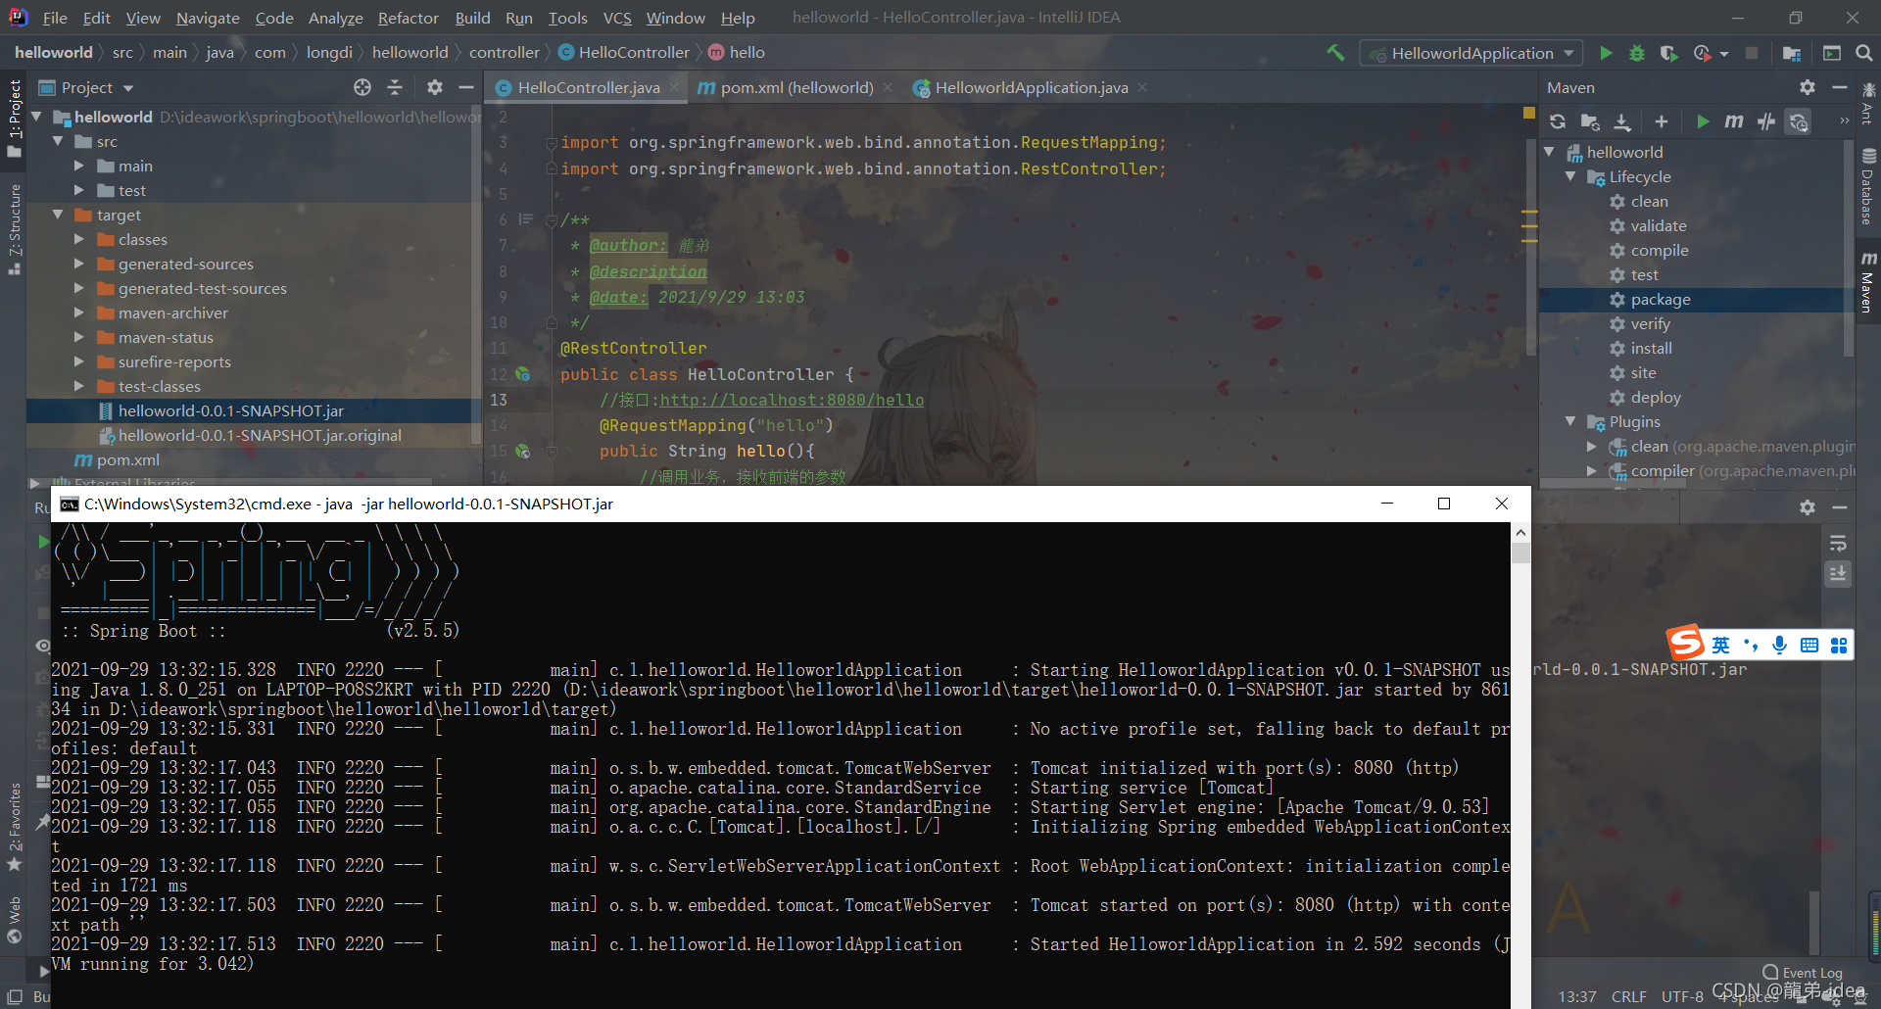
Task: Reimport all Maven projects icon
Action: pyautogui.click(x=1558, y=121)
